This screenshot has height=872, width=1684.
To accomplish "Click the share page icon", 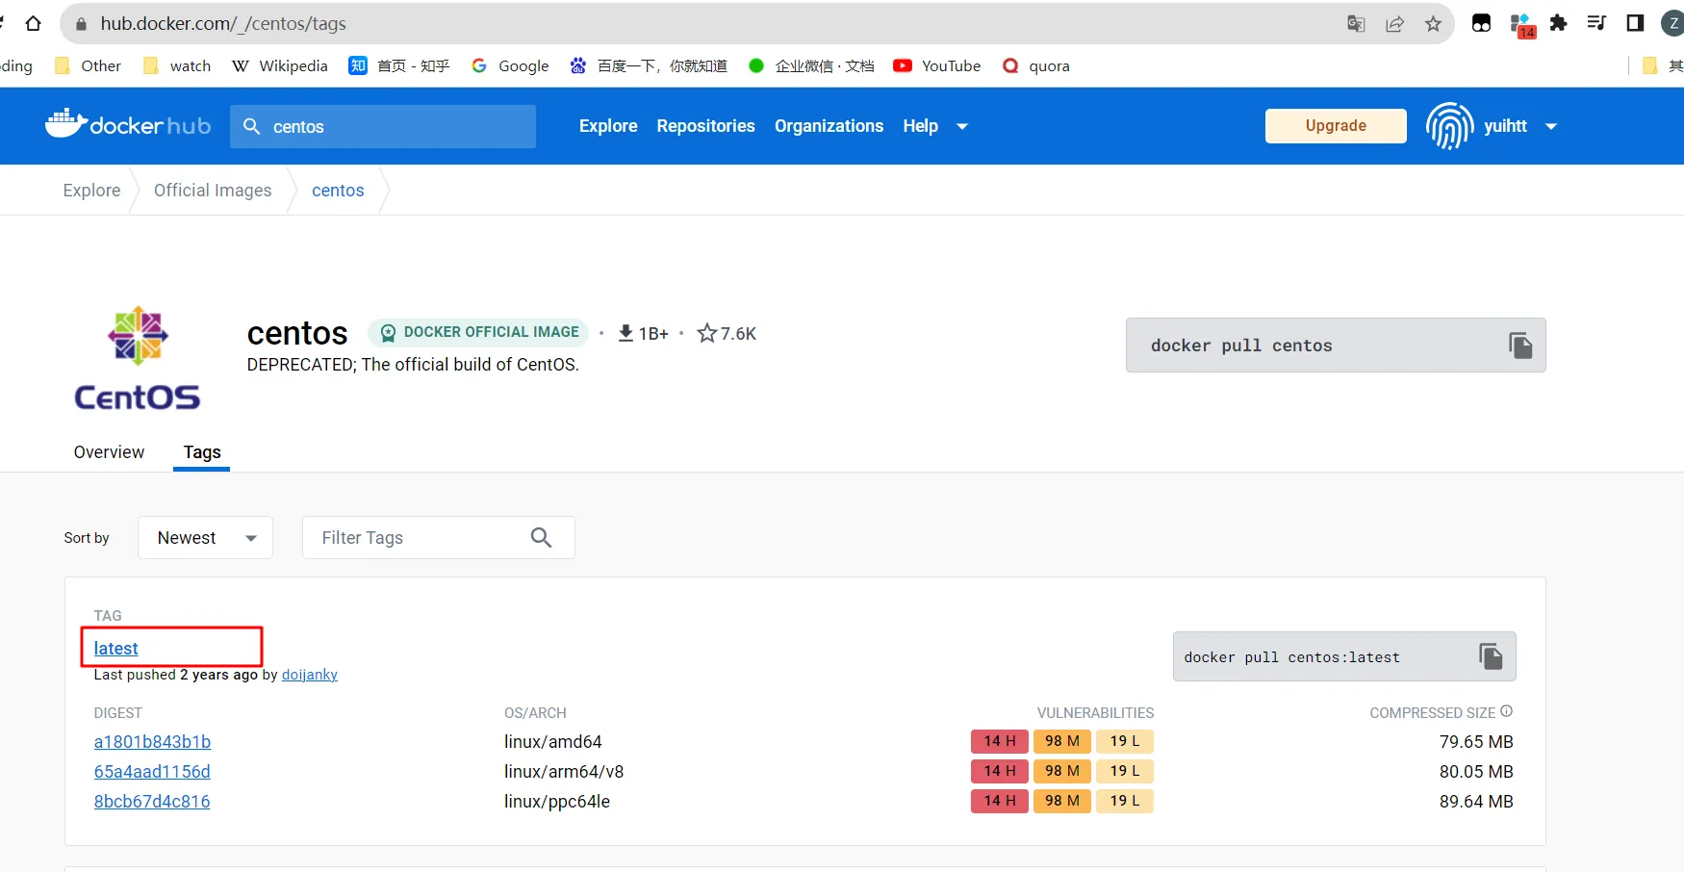I will 1394,24.
